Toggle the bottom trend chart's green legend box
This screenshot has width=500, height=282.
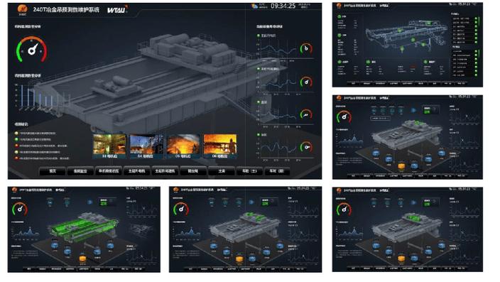(259, 135)
